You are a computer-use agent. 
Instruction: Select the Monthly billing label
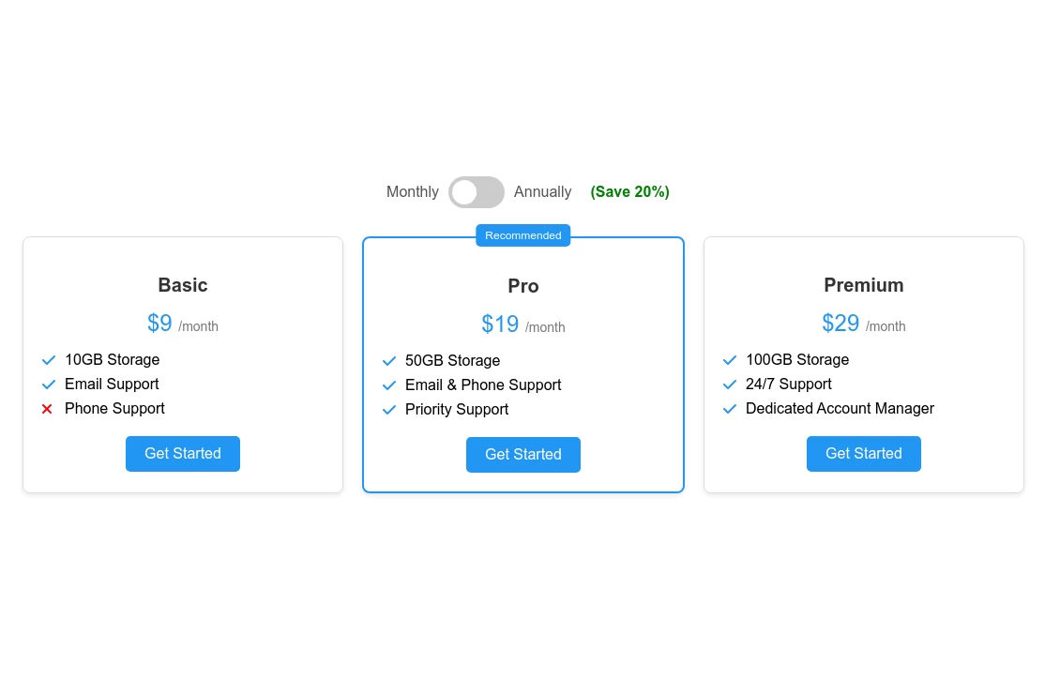coord(413,192)
